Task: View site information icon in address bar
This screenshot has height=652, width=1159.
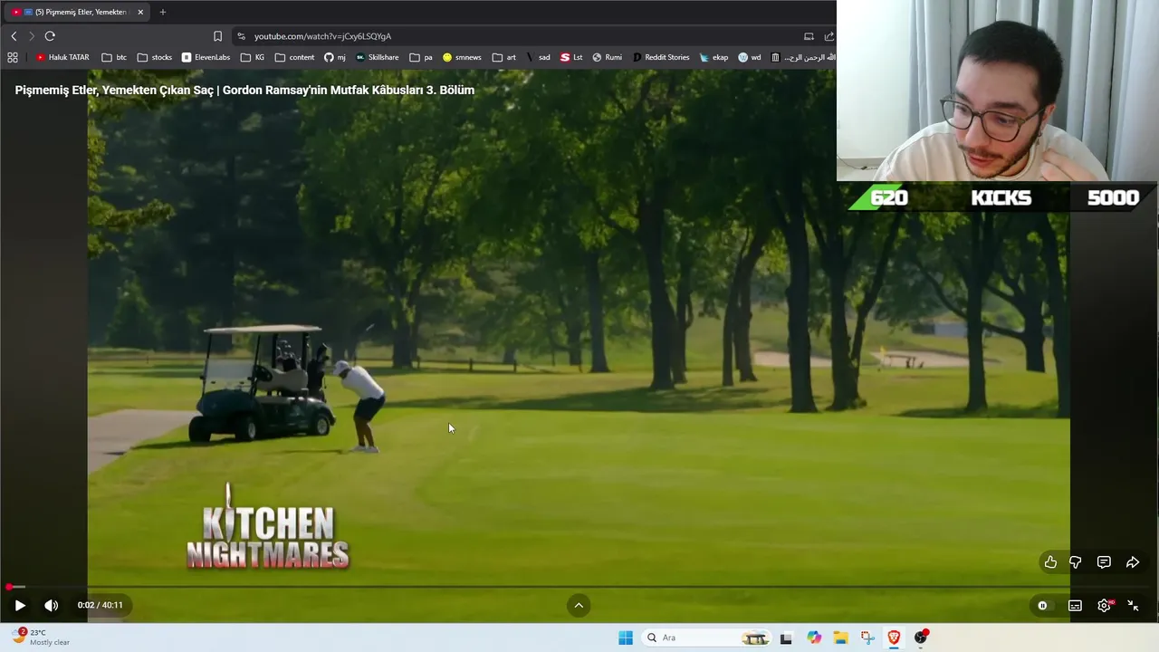Action: [241, 36]
